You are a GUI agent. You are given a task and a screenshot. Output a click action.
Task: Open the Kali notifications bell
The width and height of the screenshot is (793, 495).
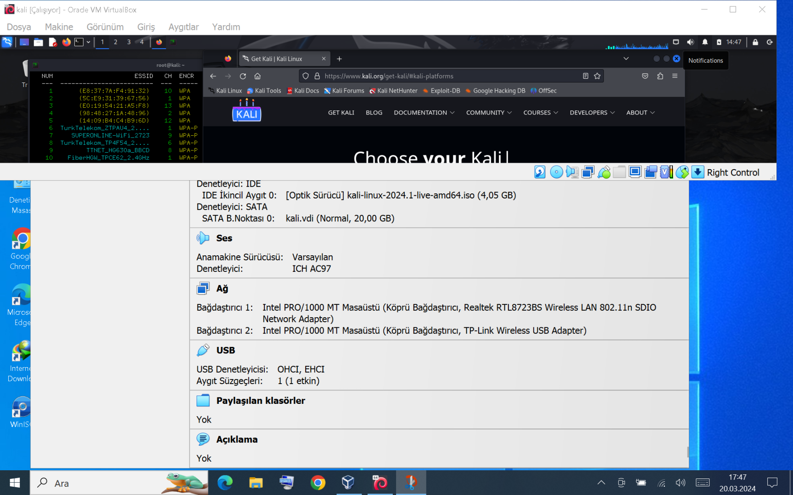[x=705, y=42]
